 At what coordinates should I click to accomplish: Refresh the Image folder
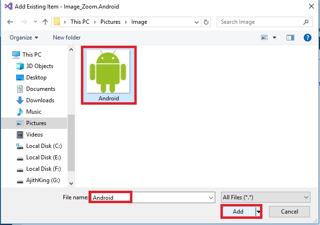[x=206, y=22]
